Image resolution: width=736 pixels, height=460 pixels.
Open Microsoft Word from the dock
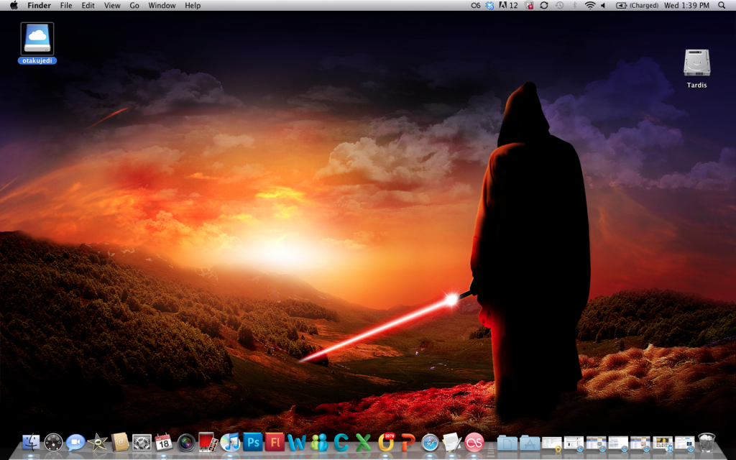point(297,442)
